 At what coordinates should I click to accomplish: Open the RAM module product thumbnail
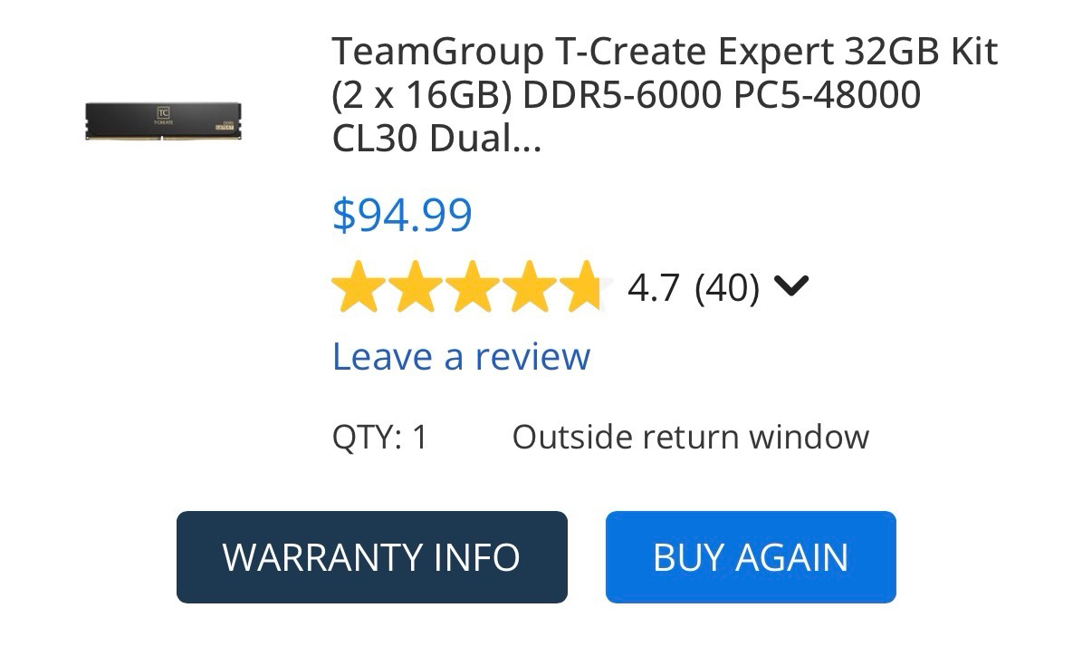point(164,121)
